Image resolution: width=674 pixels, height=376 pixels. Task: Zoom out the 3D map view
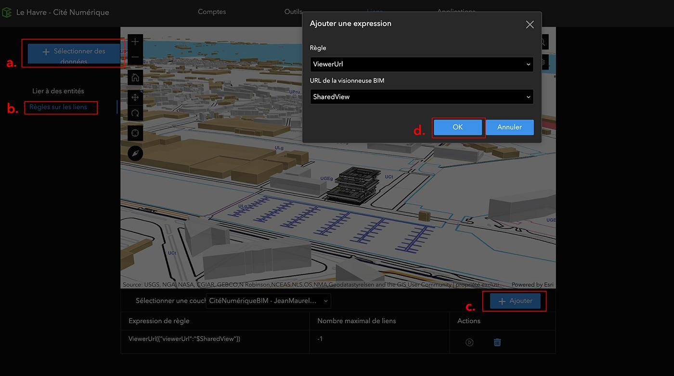(135, 57)
